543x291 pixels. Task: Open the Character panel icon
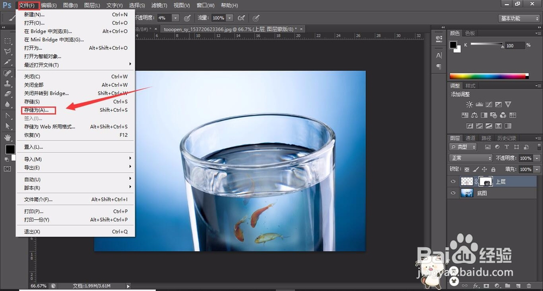[439, 55]
